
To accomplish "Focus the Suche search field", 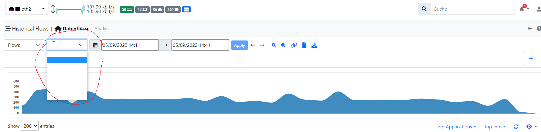I will pyautogui.click(x=472, y=9).
